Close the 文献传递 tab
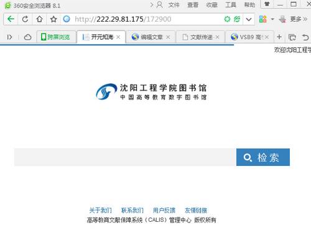 coord(217,37)
